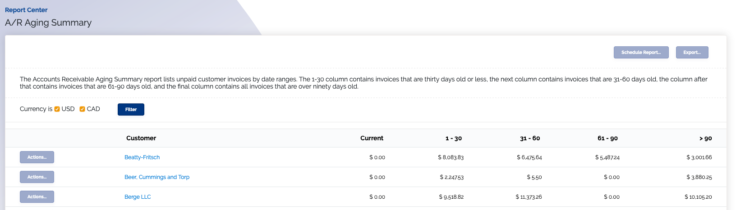Screen dimensions: 736x210
Task: Click the Export button
Action: click(692, 52)
